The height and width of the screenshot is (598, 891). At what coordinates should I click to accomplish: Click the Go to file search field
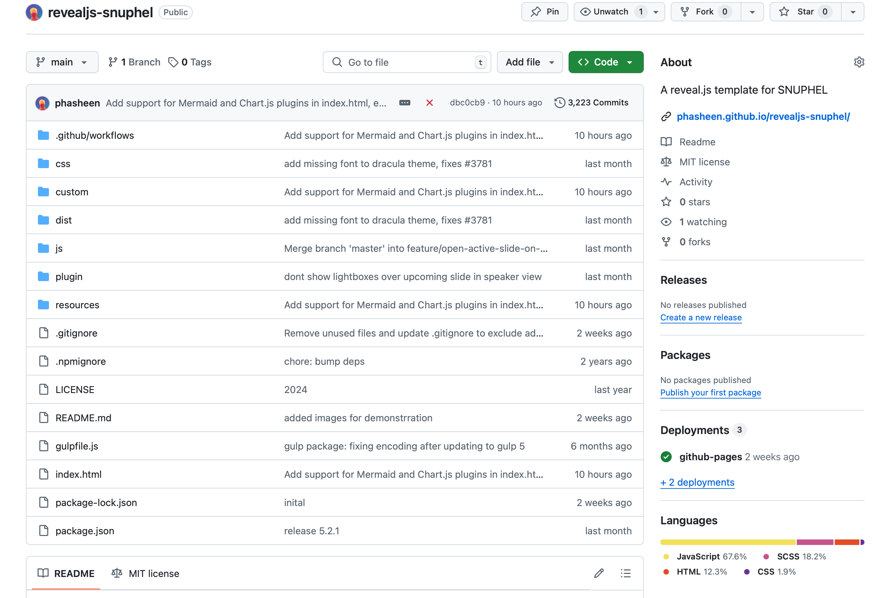pyautogui.click(x=407, y=62)
